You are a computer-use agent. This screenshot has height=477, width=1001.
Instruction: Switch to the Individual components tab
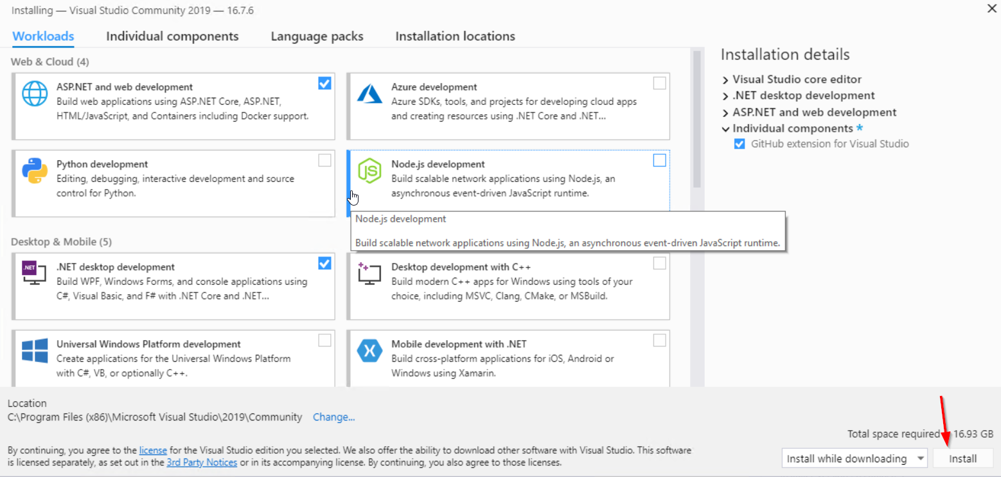tap(172, 36)
